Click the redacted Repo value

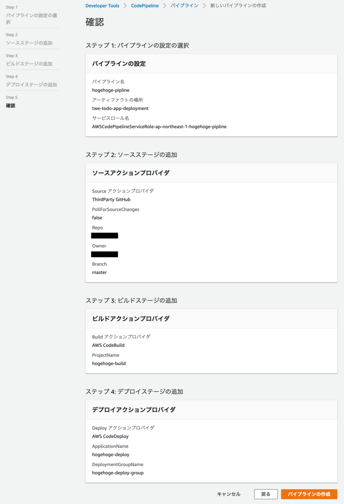104,235
